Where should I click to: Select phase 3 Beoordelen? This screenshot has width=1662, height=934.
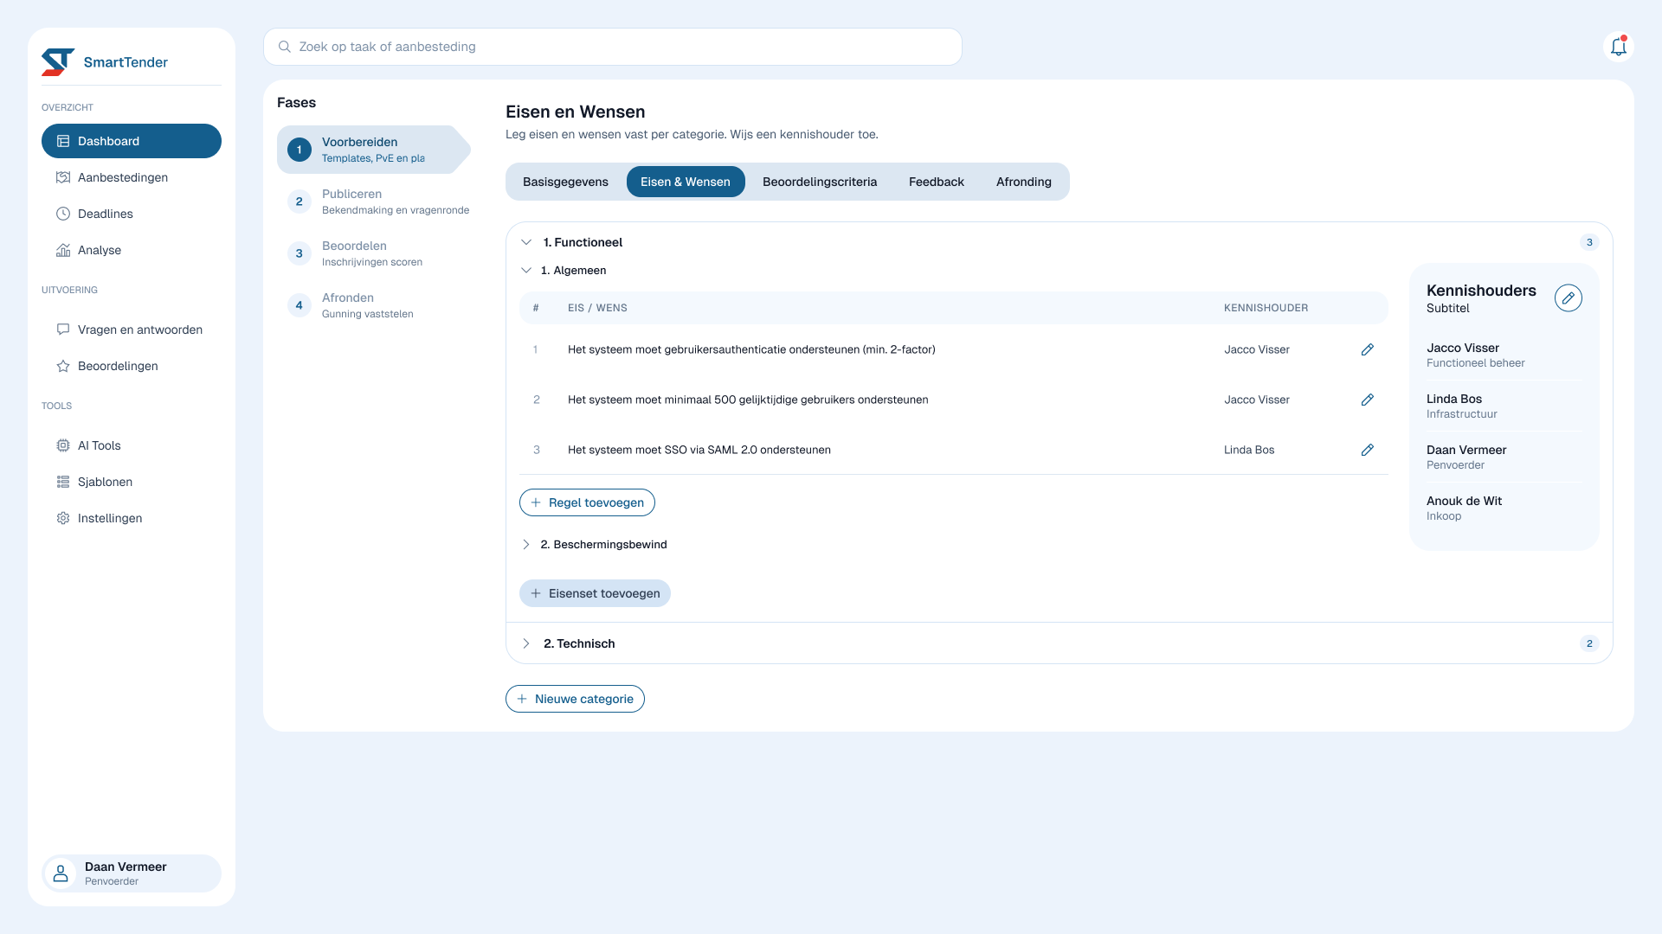[x=374, y=253]
